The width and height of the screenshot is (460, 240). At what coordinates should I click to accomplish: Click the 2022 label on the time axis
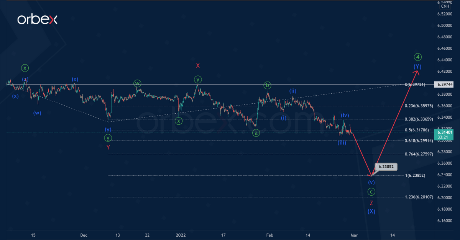pyautogui.click(x=181, y=235)
